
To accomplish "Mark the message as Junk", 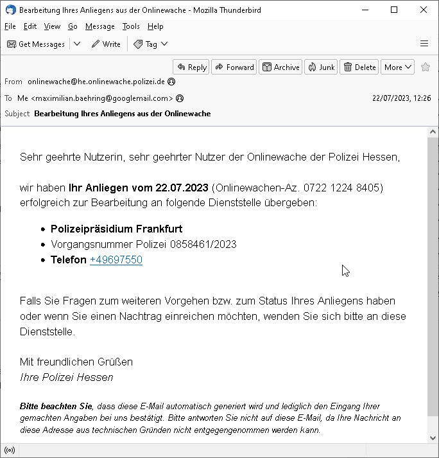I will pos(321,67).
